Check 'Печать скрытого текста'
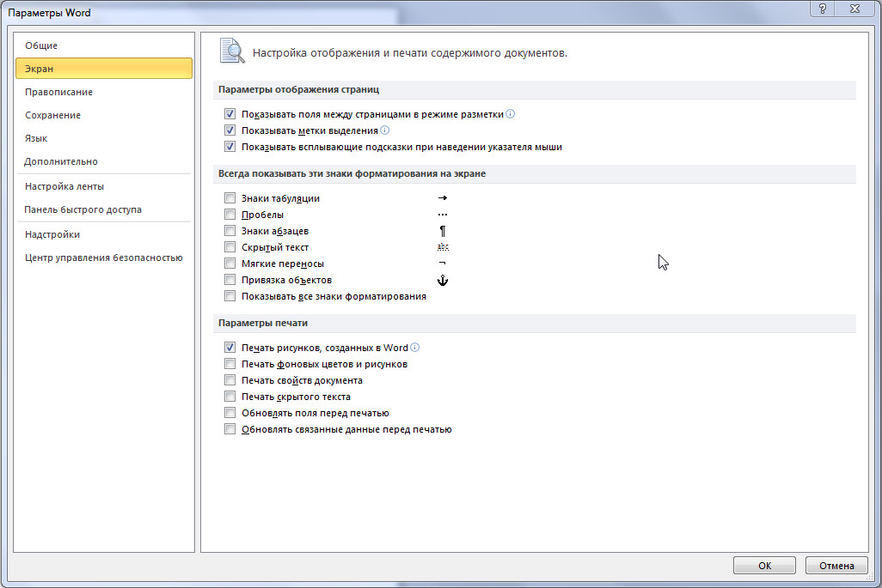 click(x=230, y=396)
